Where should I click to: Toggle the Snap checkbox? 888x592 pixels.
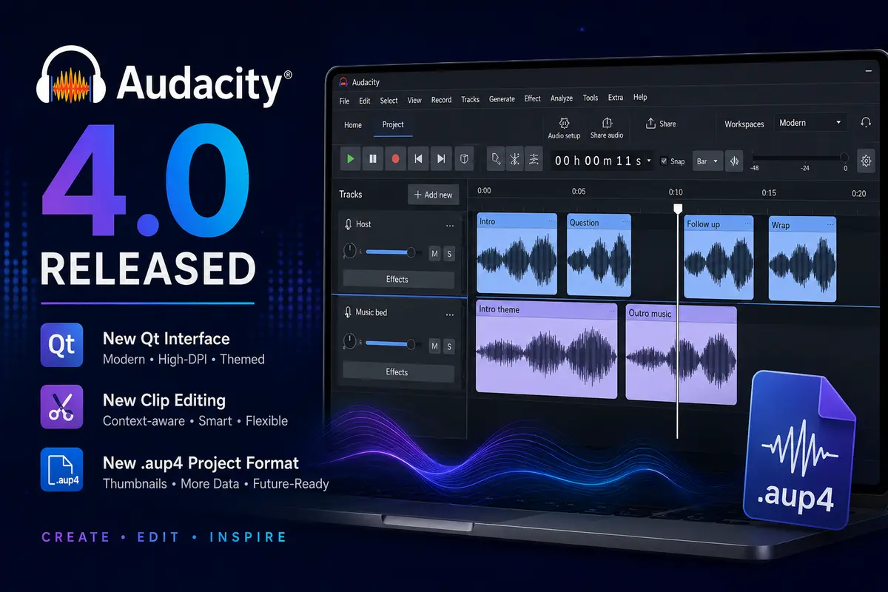tap(663, 161)
